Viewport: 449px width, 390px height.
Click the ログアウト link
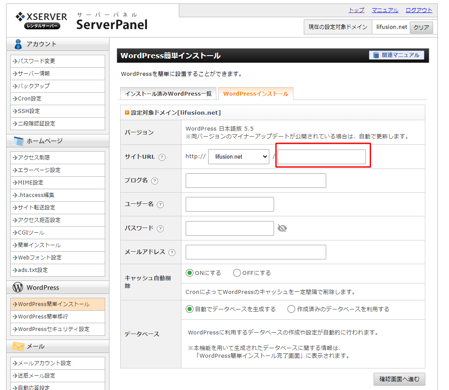click(419, 10)
